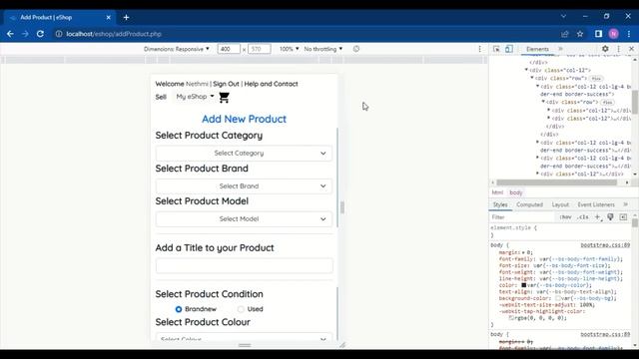This screenshot has height=359, width=639.
Task: Open Chrome's three-dot menu
Action: pos(629,34)
